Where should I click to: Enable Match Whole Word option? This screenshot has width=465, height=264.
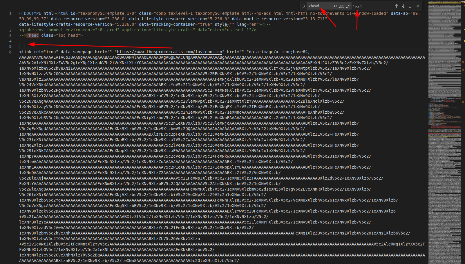(x=342, y=6)
